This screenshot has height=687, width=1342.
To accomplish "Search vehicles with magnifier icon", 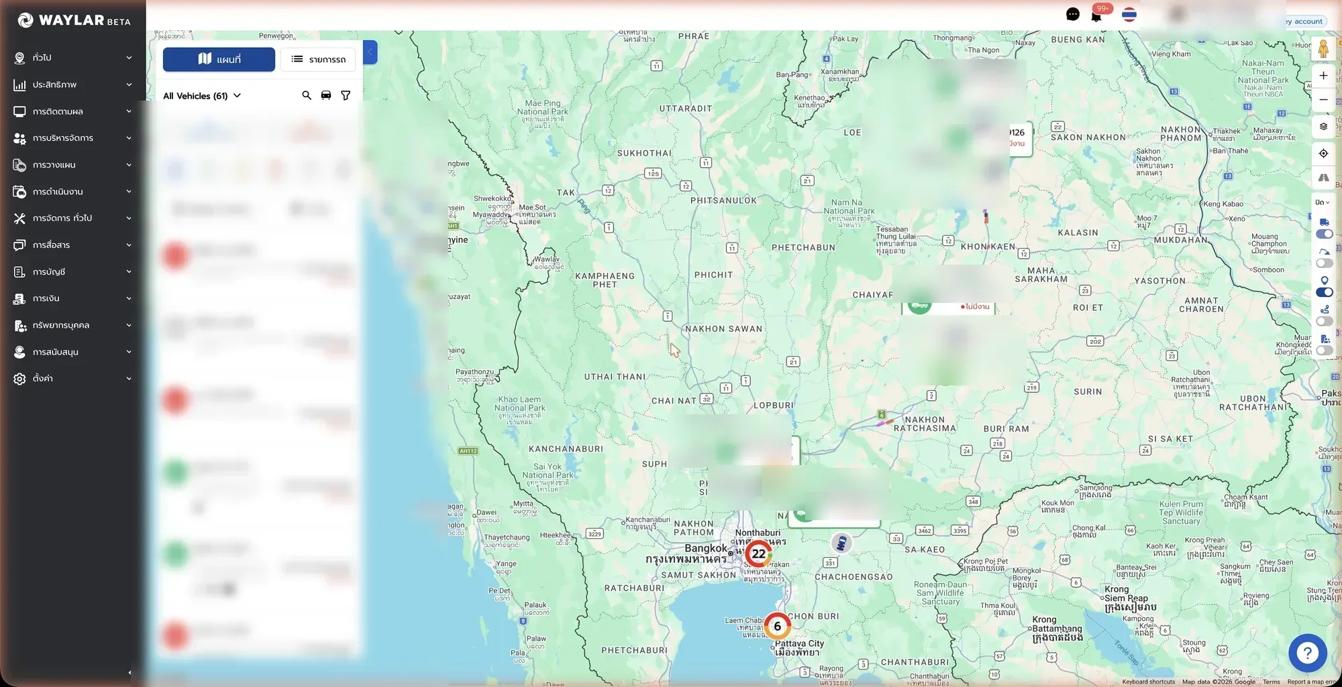I will [307, 96].
